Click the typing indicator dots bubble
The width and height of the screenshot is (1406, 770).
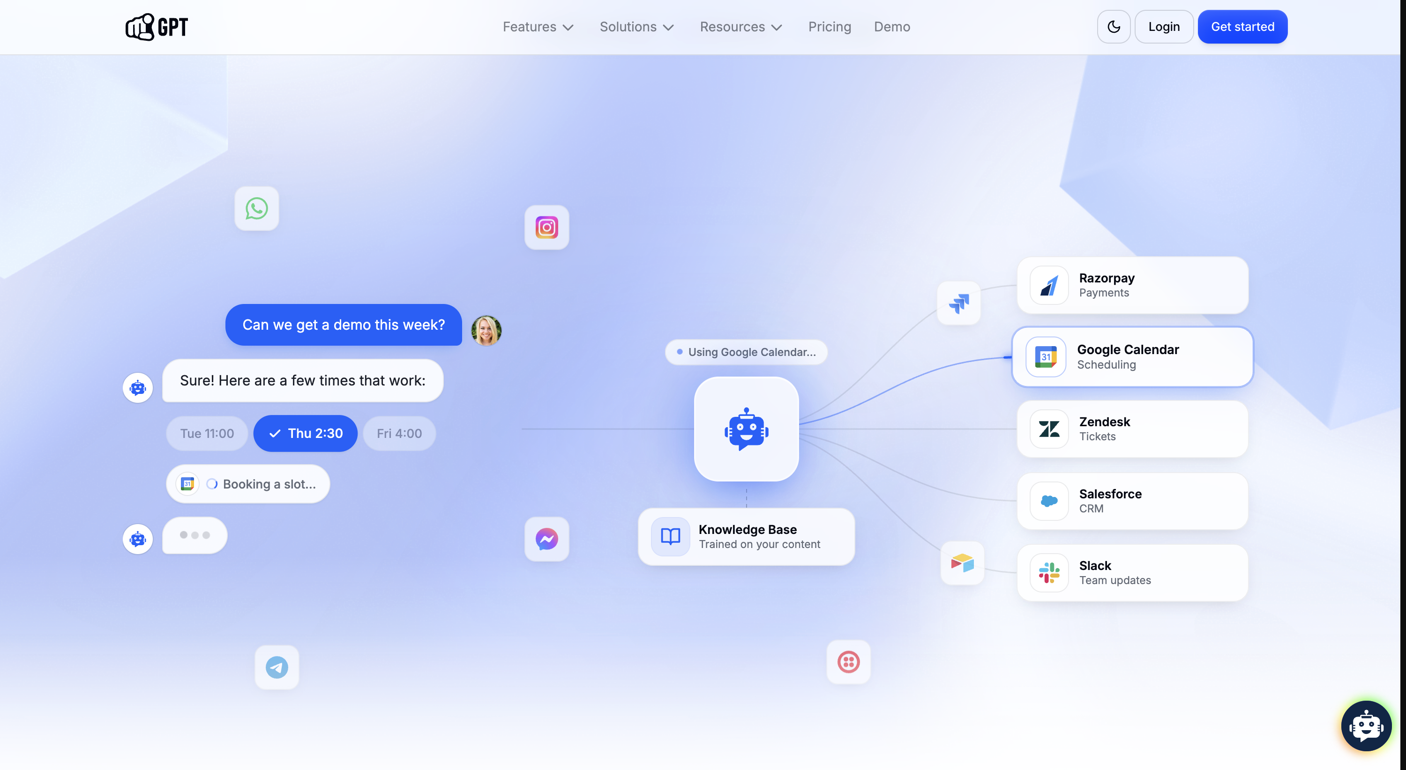tap(195, 535)
